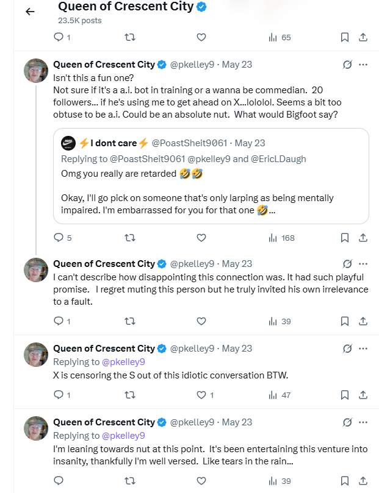Viewport: 379px width, 493px height.
Task: Share the top post with 65 views
Action: click(x=363, y=37)
